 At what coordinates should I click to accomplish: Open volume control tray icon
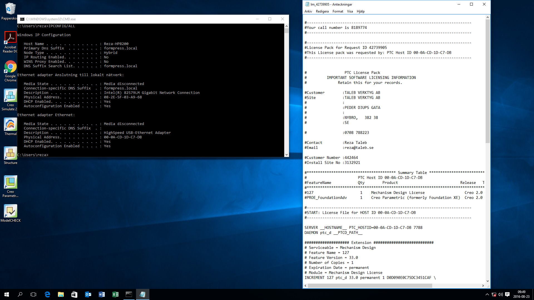(x=501, y=294)
